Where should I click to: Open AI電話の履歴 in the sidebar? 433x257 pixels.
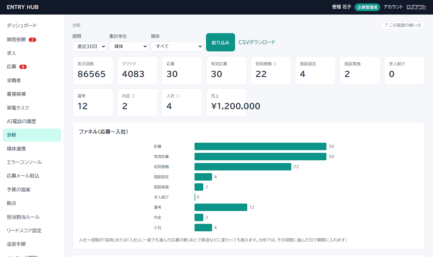(x=32, y=121)
